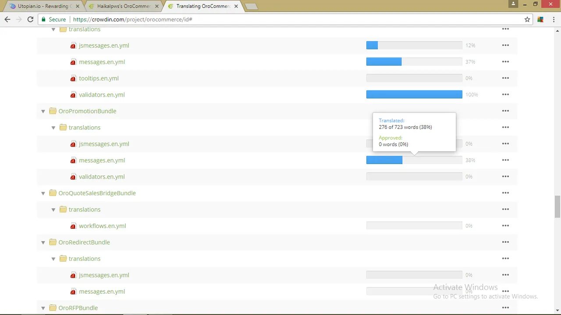Click the OroQuoteSalesBridgeBundle folder name
This screenshot has width=561, height=315.
[97, 193]
